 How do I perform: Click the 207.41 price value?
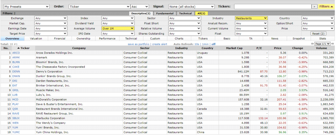click(x=282, y=100)
